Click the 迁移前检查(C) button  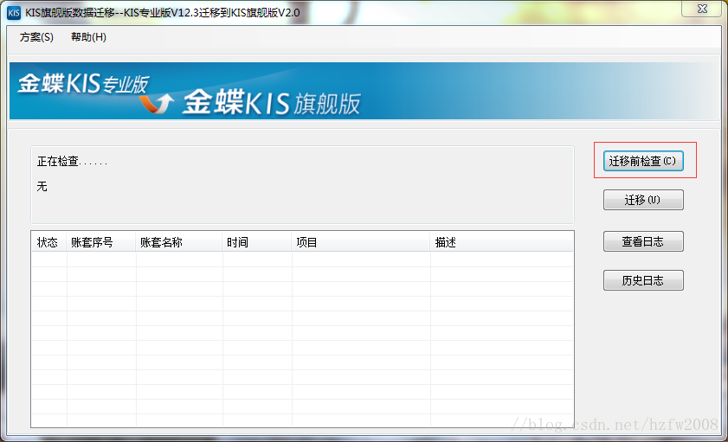[643, 161]
